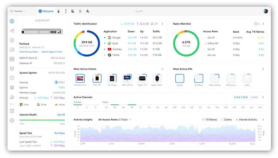
Task: Click channel 40 in the 5 GHz bar
Action: click(115, 106)
